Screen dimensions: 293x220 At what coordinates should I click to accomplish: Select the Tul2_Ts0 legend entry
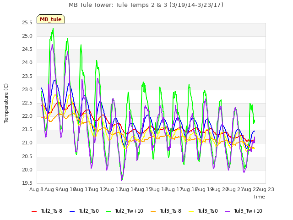(x=84, y=211)
